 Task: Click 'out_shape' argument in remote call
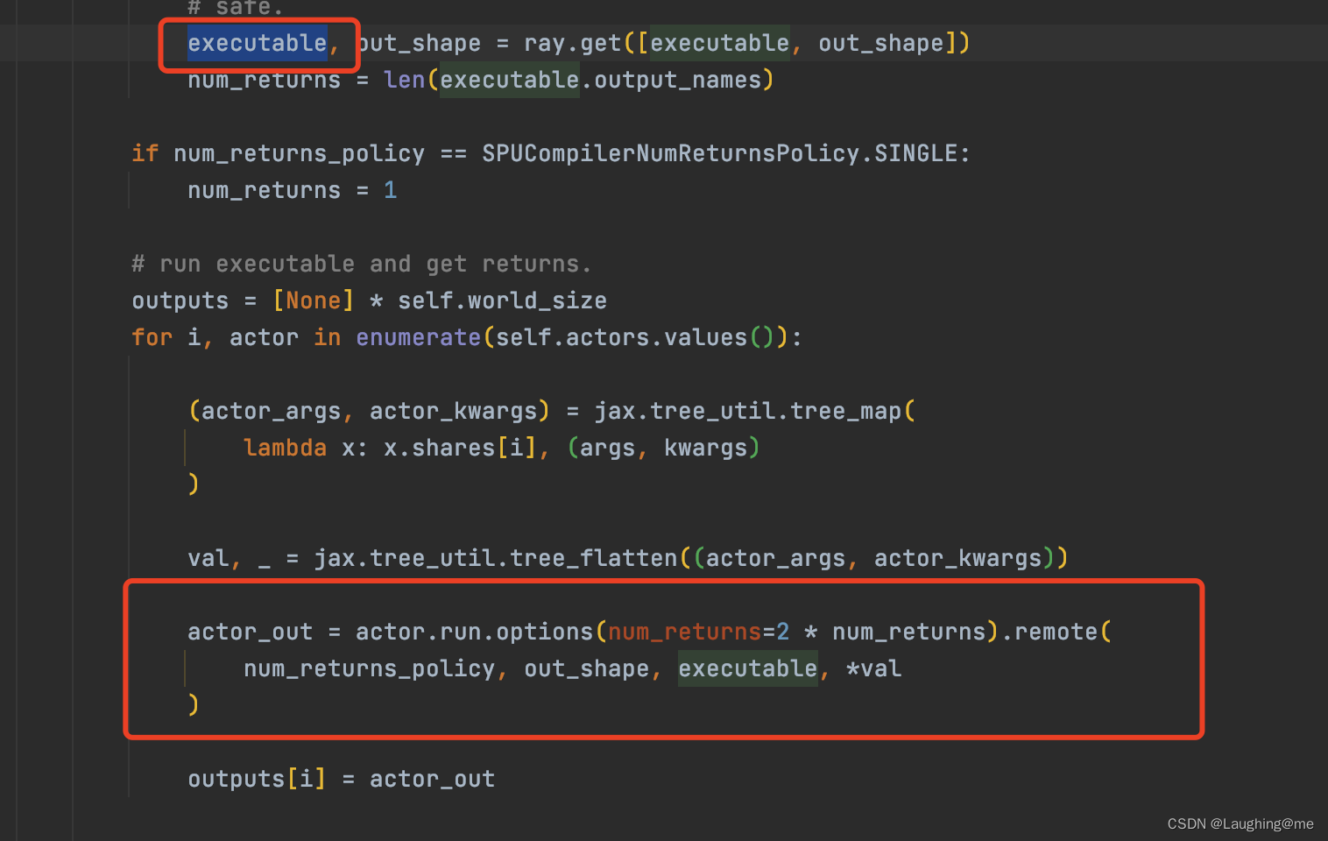pos(586,668)
